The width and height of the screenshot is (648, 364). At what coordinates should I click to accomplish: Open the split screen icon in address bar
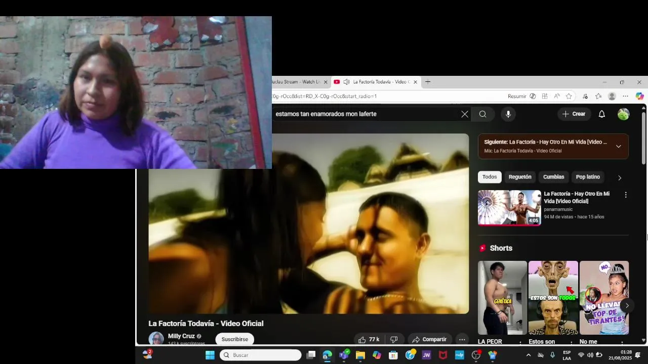pyautogui.click(x=545, y=96)
